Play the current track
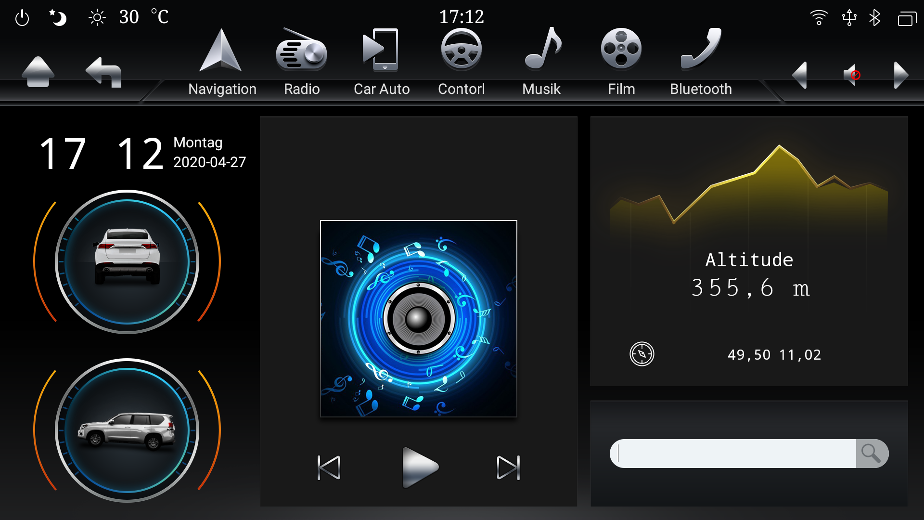Screen dimensions: 924x520 (420, 468)
